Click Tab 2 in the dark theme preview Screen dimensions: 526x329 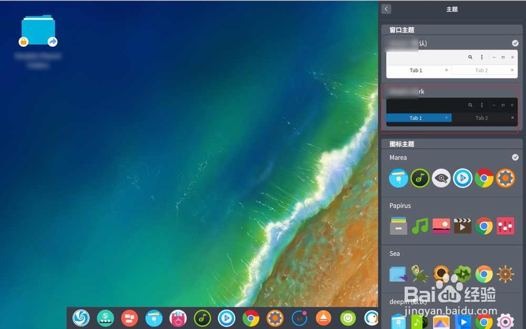(482, 118)
